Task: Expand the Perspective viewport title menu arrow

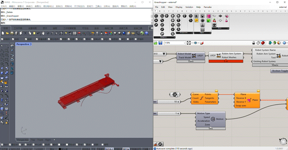Action: coord(31,44)
